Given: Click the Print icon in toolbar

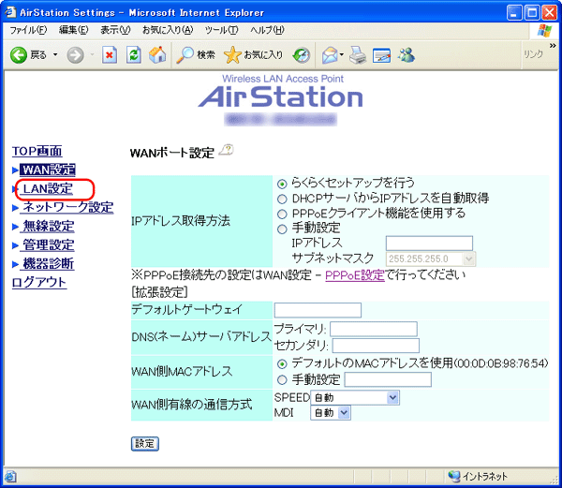Looking at the screenshot, I should tap(358, 55).
